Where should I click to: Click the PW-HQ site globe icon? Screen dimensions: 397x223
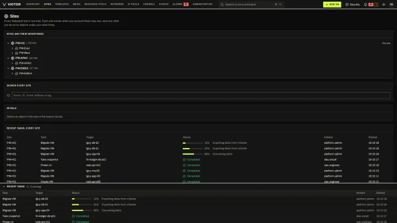pyautogui.click(x=13, y=43)
